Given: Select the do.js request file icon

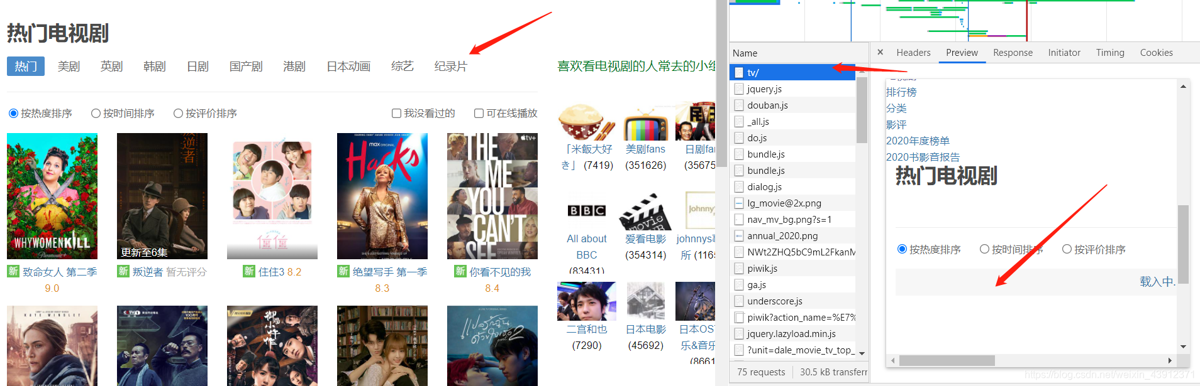Looking at the screenshot, I should click(x=739, y=138).
